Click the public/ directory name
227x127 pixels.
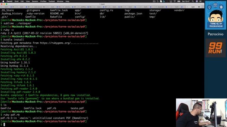pyautogui.click(x=129, y=17)
